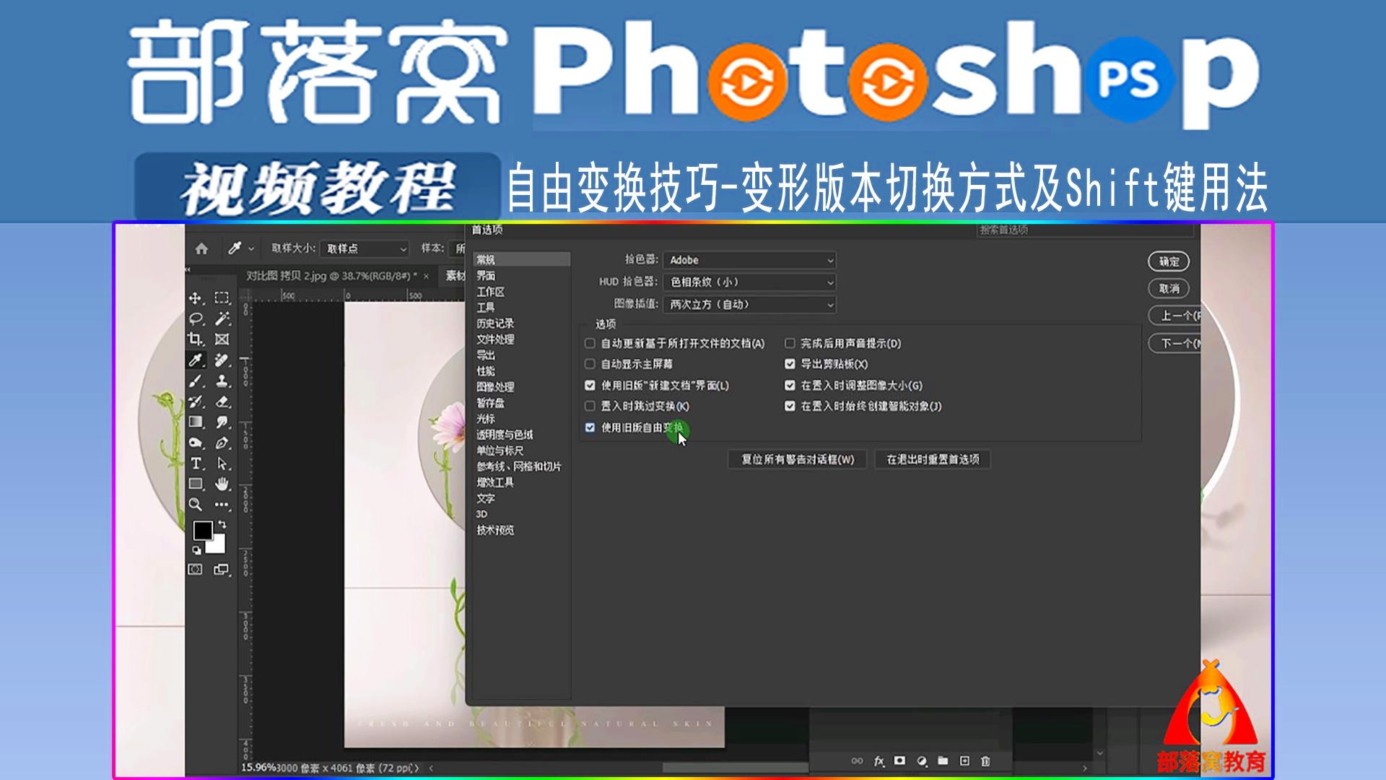This screenshot has width=1386, height=780.
Task: Select the Smudge tool
Action: [x=222, y=422]
